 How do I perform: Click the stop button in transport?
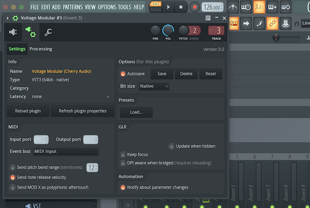tap(181, 7)
